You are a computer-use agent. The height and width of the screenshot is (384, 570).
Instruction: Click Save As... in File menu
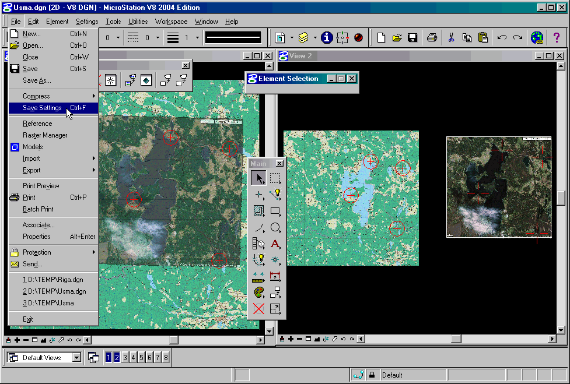click(53, 80)
